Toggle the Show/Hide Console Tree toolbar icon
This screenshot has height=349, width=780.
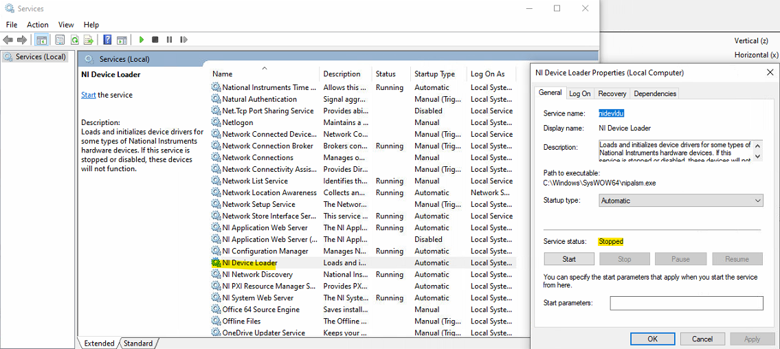tap(42, 40)
